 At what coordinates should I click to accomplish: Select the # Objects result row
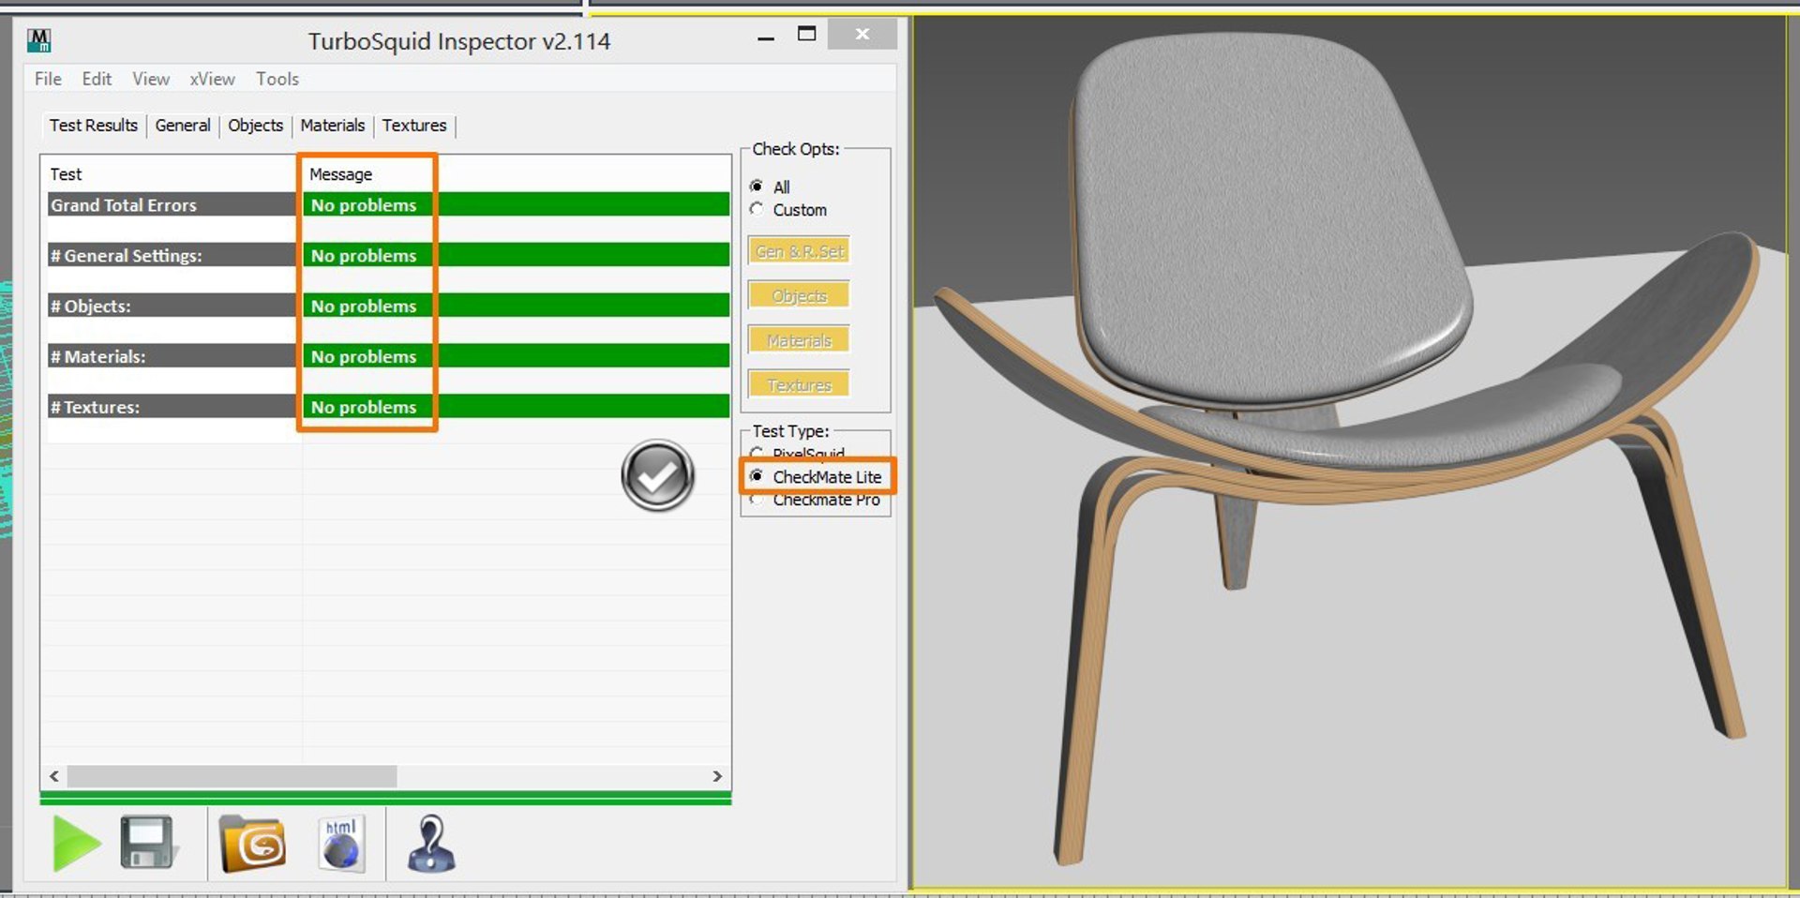click(388, 306)
